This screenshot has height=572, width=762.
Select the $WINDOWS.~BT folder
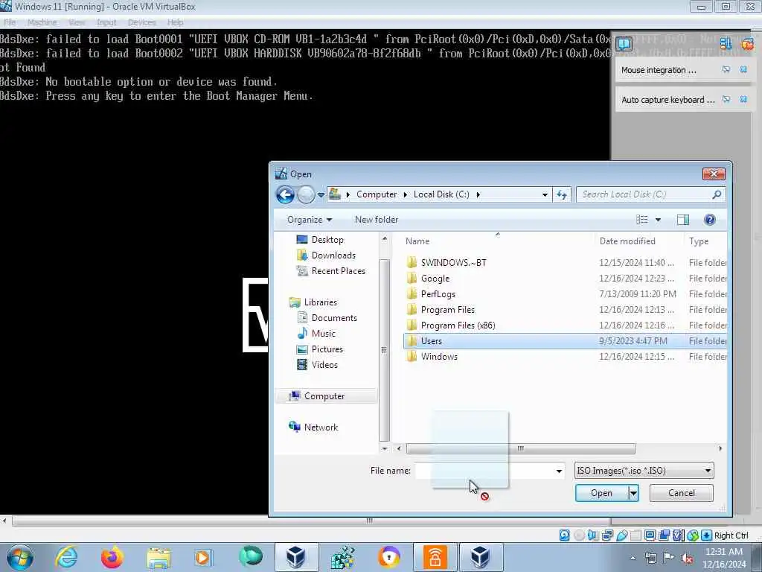566,263
